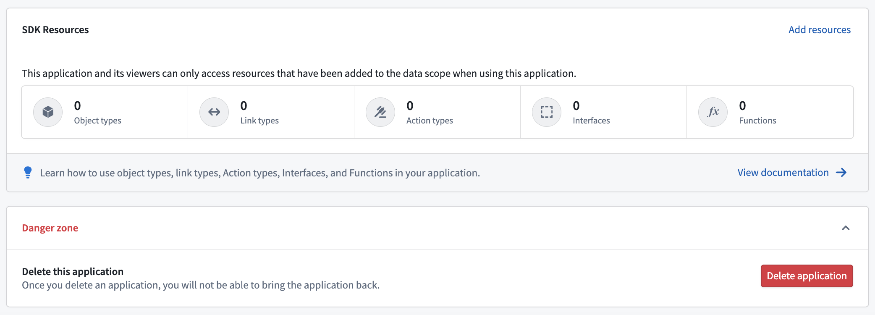Select the Action types label
This screenshot has height=315, width=875.
point(430,121)
